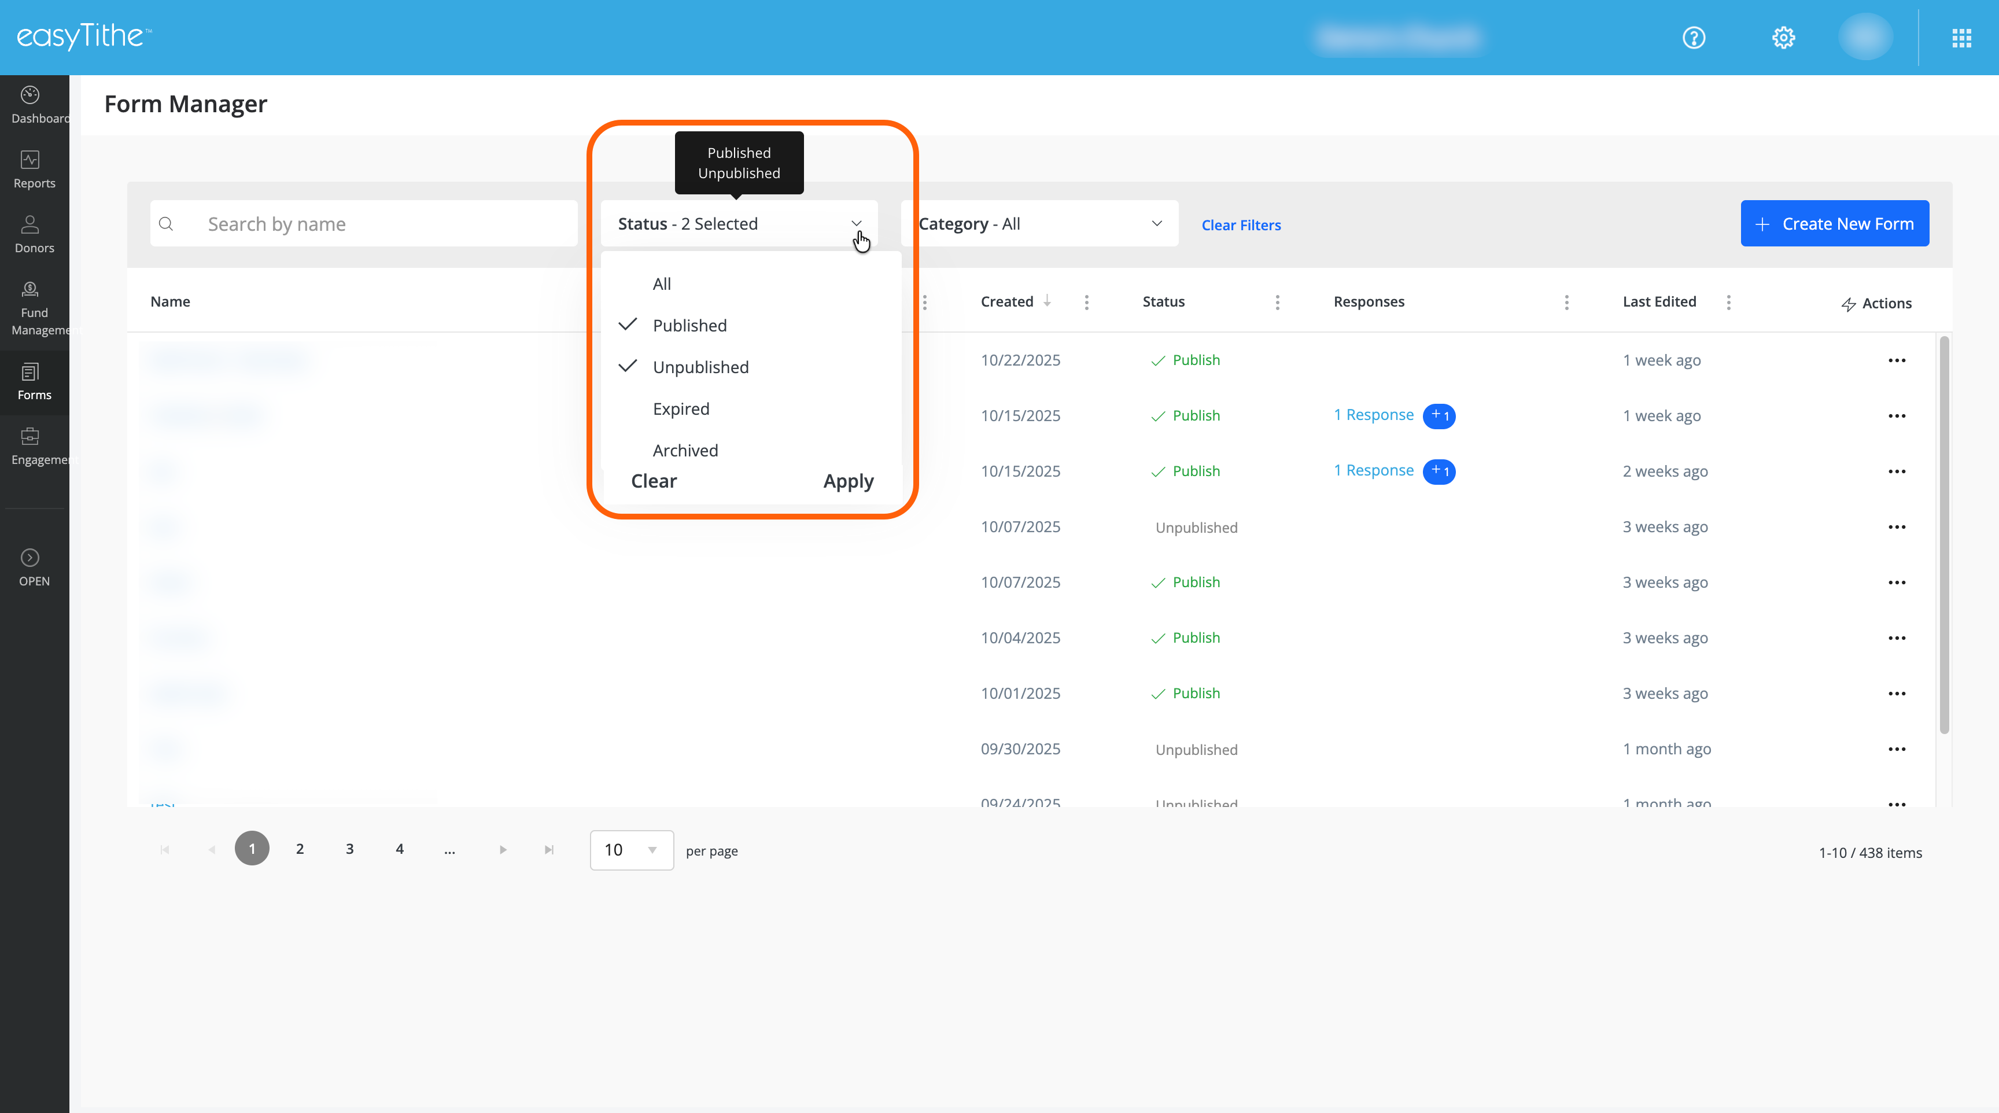The image size is (1999, 1113).
Task: Open the apps grid launcher icon
Action: (1961, 37)
